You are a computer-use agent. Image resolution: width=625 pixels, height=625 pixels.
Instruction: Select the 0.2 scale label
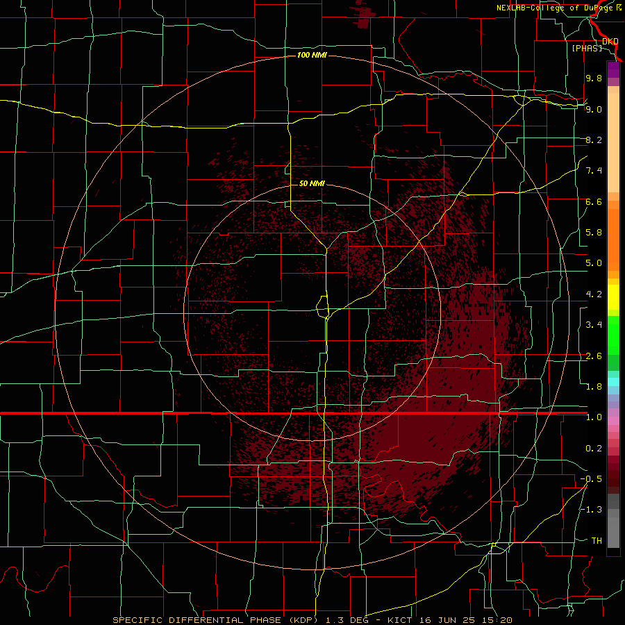pos(594,449)
